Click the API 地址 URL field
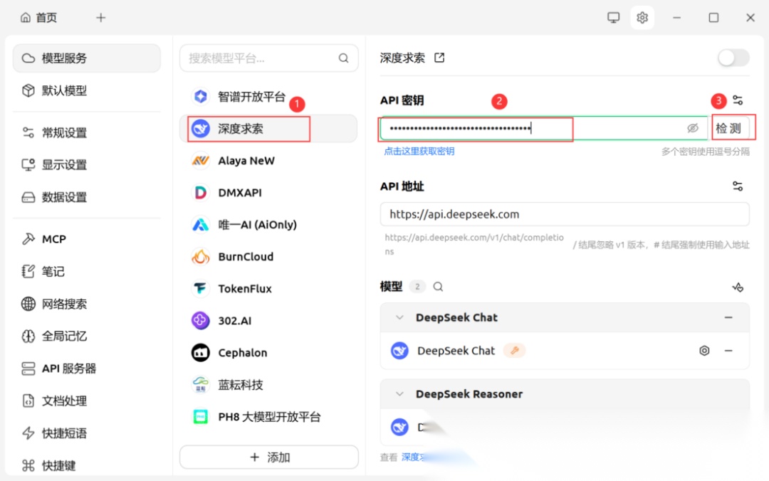The width and height of the screenshot is (769, 481). [x=565, y=214]
